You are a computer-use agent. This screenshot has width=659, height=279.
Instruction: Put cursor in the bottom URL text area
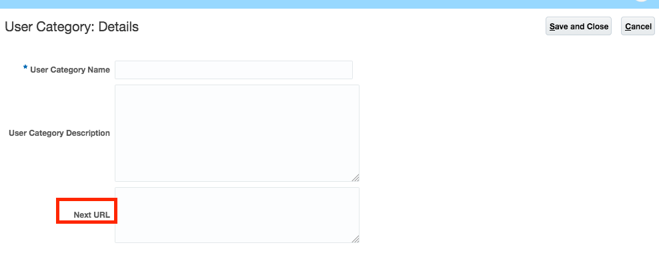click(x=237, y=215)
